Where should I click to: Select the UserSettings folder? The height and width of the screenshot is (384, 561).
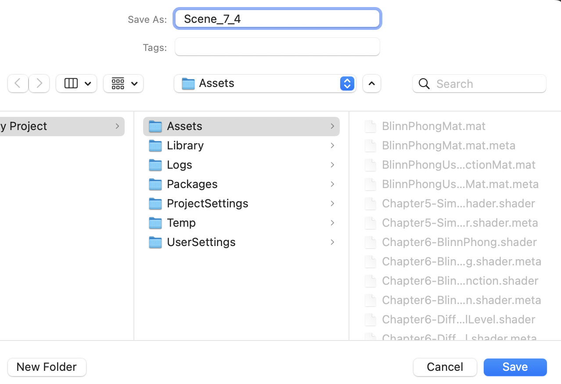click(x=201, y=242)
